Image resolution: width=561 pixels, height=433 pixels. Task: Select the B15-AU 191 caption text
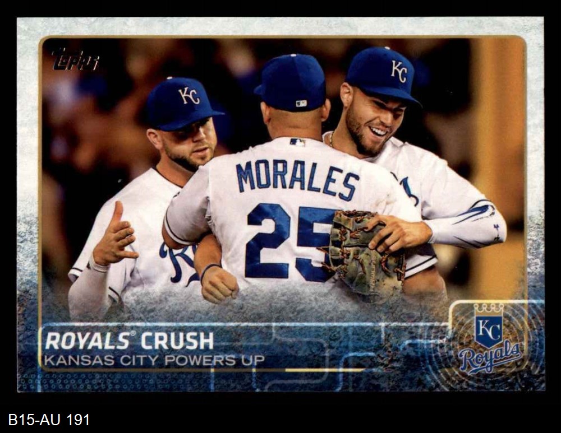click(x=49, y=420)
